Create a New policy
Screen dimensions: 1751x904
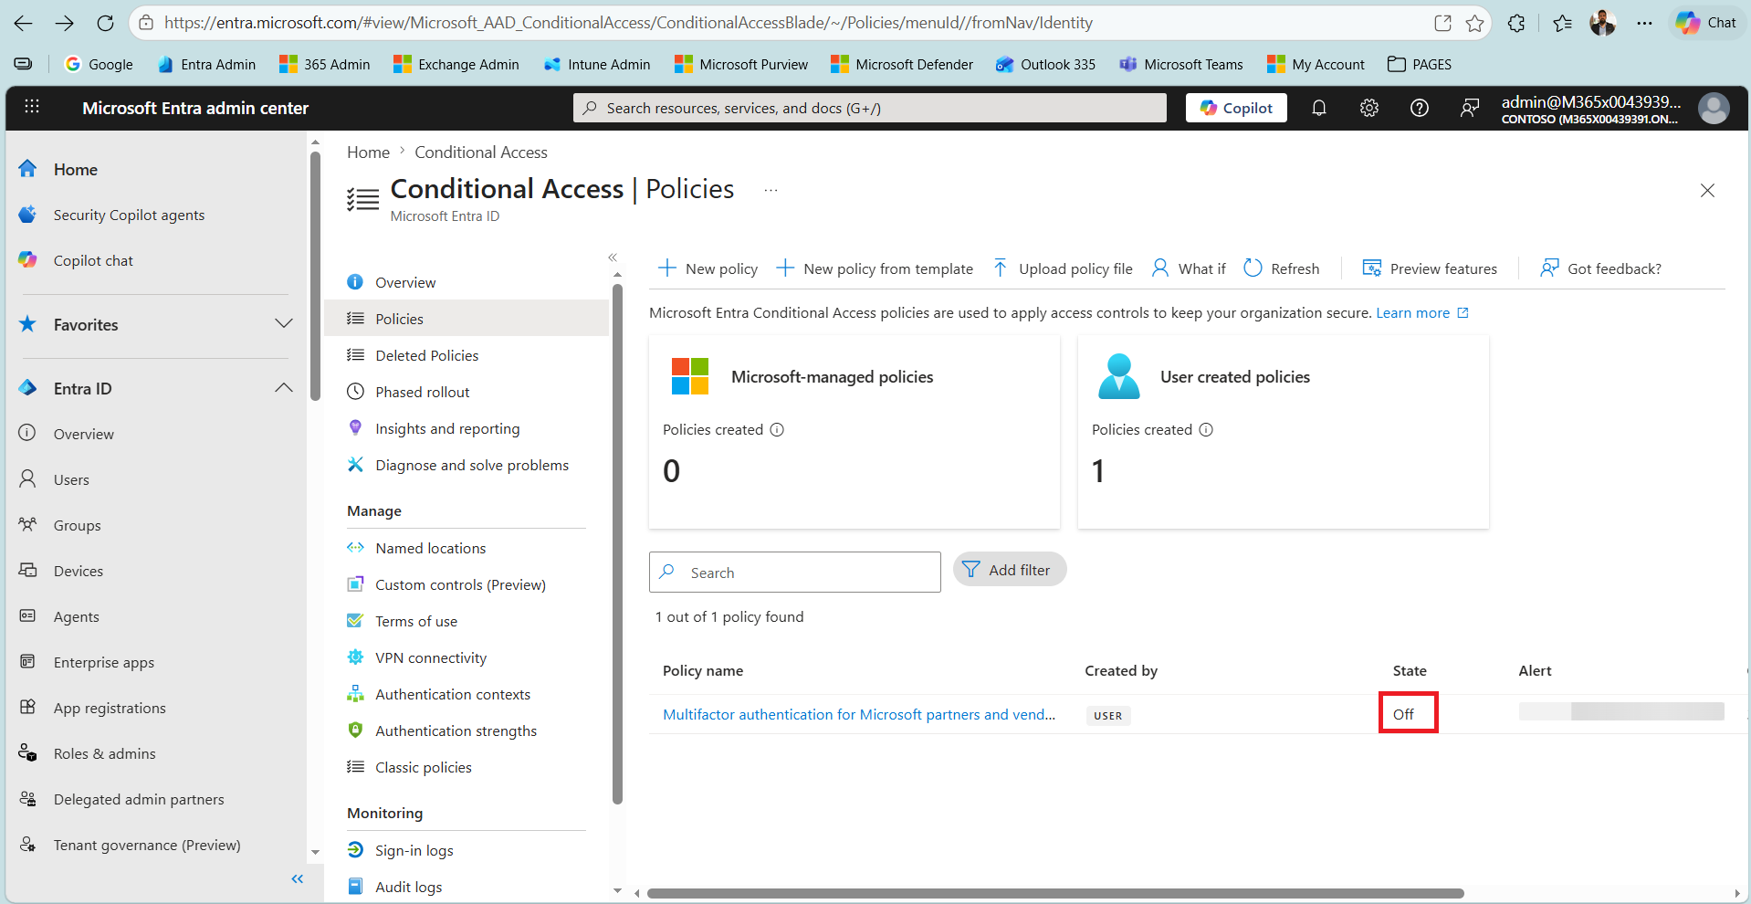coord(708,268)
